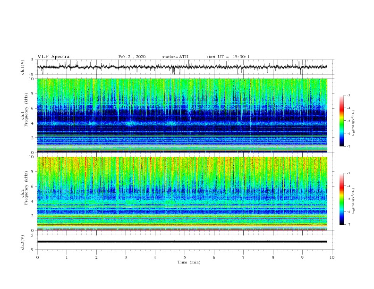Click the "-3" tick on ch.1 colorbar
The height and width of the screenshot is (289, 374).
pos(348,95)
